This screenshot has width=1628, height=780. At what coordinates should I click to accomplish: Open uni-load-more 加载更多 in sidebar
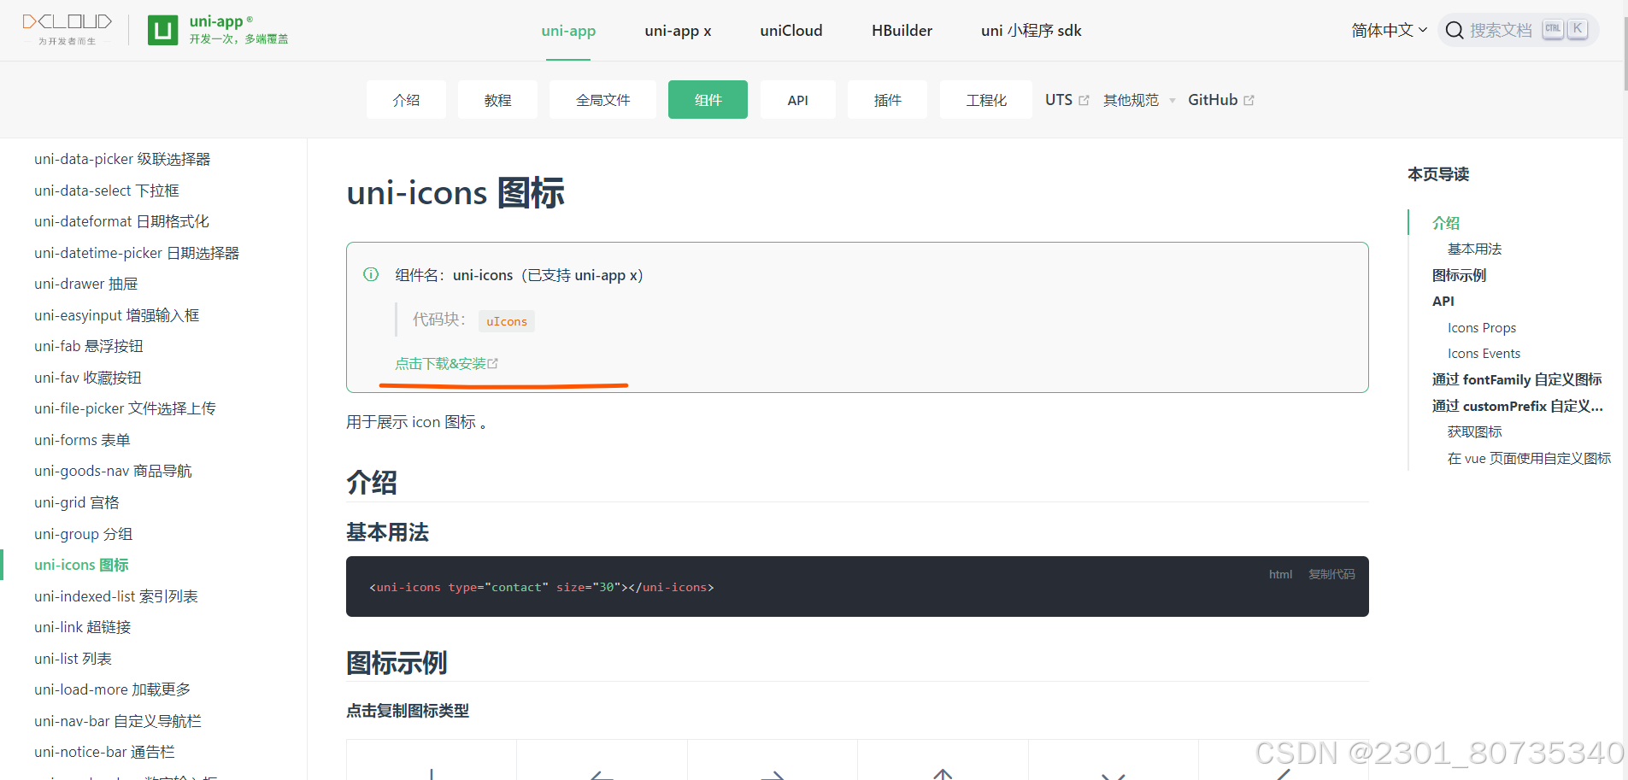point(113,689)
